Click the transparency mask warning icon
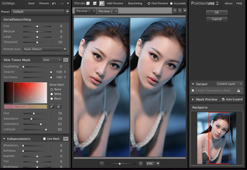 pos(238,90)
